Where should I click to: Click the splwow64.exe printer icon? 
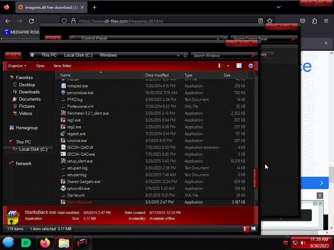pyautogui.click(x=63, y=188)
